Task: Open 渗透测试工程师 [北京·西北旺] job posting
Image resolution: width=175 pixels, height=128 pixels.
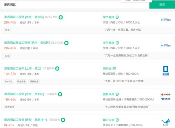Action: tap(24, 94)
